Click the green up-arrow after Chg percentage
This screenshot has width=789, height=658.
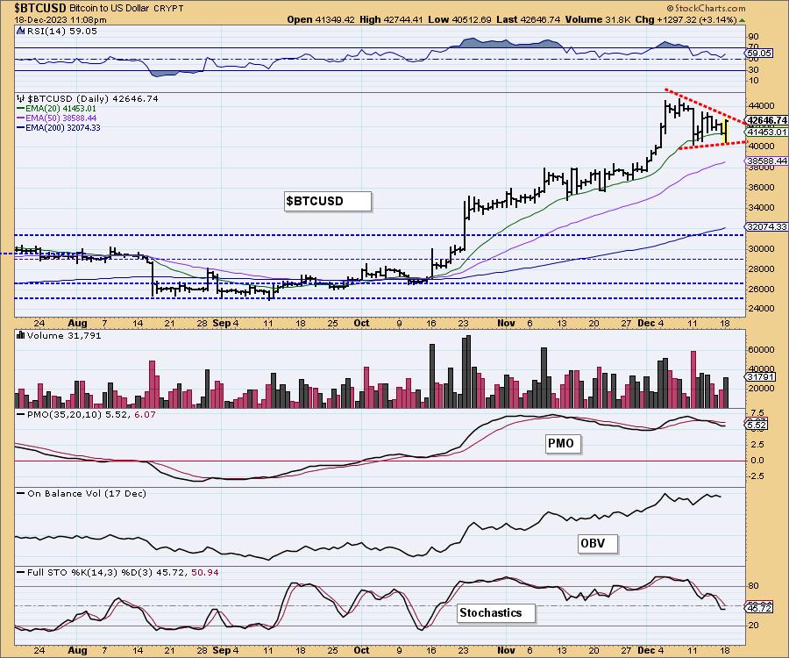pos(743,20)
